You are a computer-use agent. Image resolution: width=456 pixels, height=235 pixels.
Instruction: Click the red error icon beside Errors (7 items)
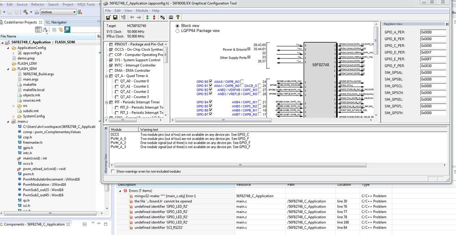(126, 191)
